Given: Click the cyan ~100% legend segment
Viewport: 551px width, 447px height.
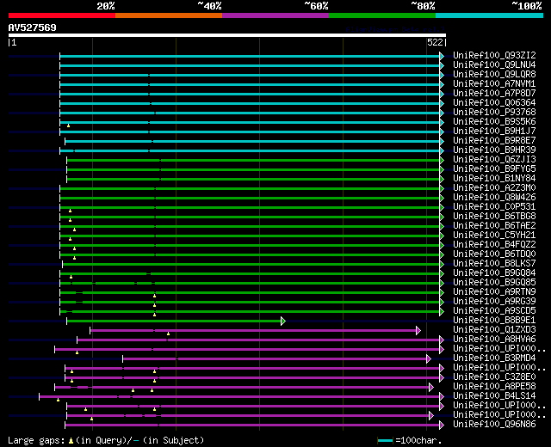Looking at the screenshot, I should point(489,15).
